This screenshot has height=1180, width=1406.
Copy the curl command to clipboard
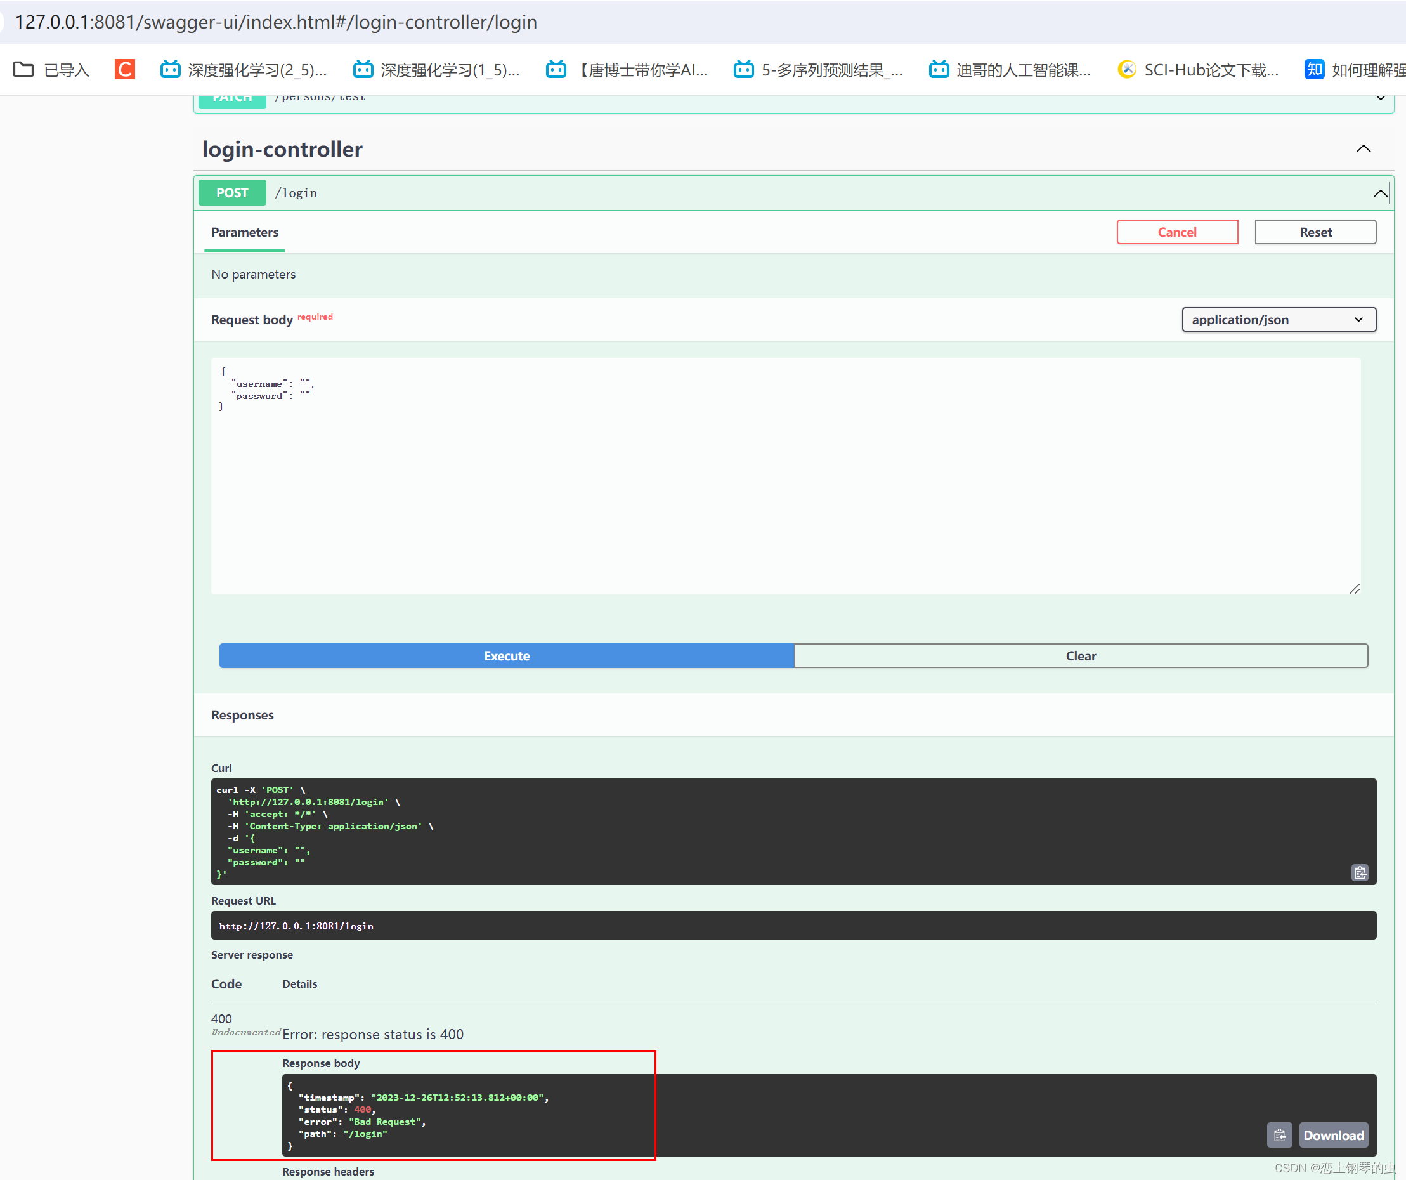coord(1359,872)
